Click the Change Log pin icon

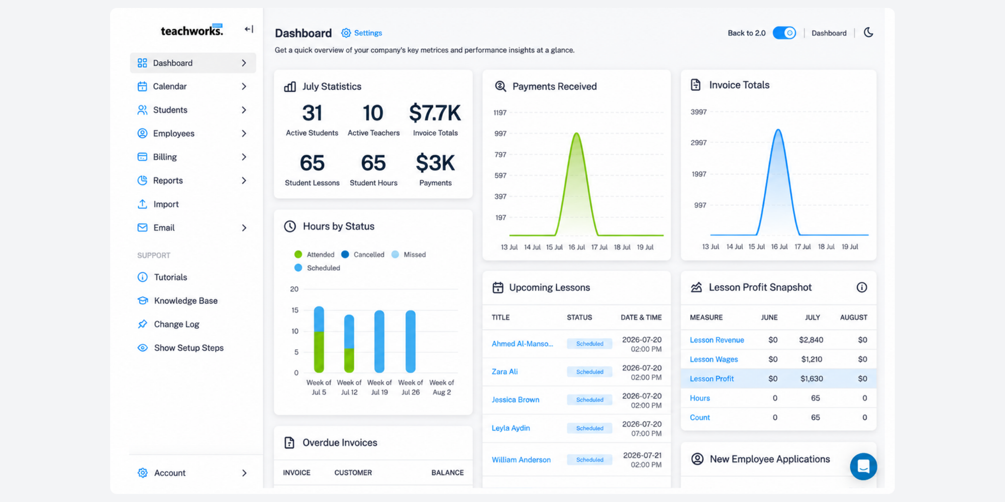pyautogui.click(x=142, y=324)
